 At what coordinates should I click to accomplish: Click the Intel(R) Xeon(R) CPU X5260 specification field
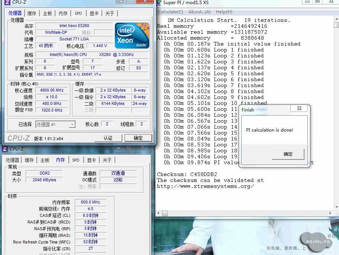[92, 54]
